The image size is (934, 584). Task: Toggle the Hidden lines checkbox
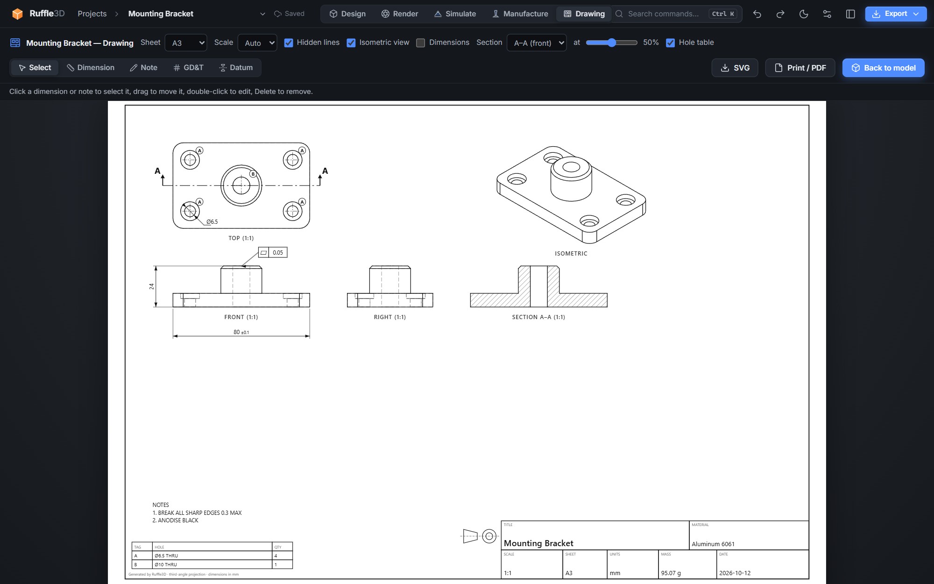click(x=289, y=43)
